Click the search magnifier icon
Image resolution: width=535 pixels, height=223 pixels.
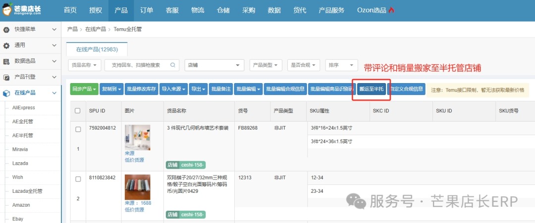click(173, 65)
